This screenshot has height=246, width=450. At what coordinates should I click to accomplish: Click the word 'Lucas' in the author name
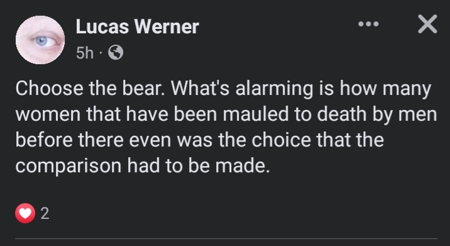click(x=102, y=26)
